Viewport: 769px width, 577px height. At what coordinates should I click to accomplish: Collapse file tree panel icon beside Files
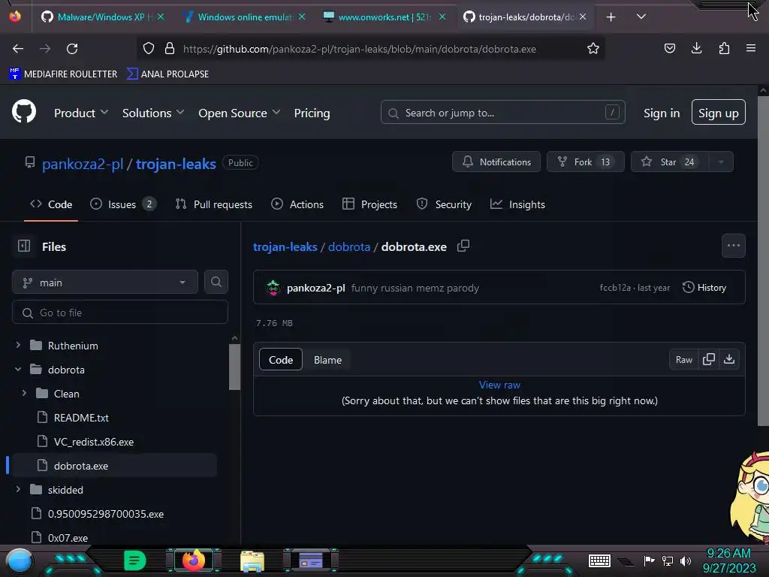click(x=24, y=246)
